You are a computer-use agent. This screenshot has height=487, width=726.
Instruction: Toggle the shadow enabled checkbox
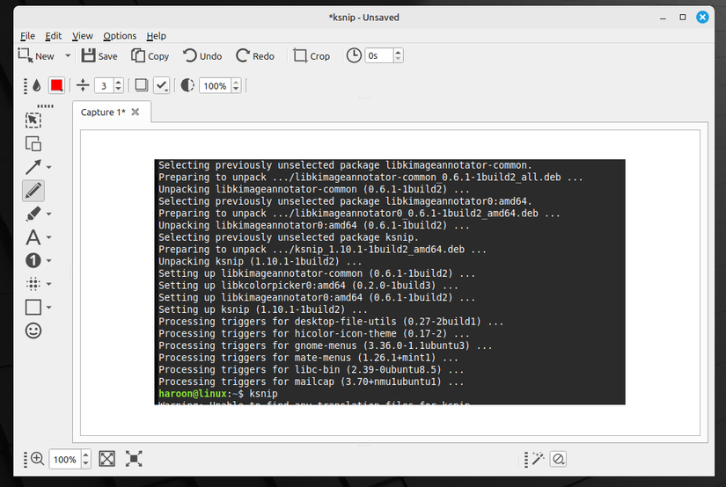coord(161,85)
